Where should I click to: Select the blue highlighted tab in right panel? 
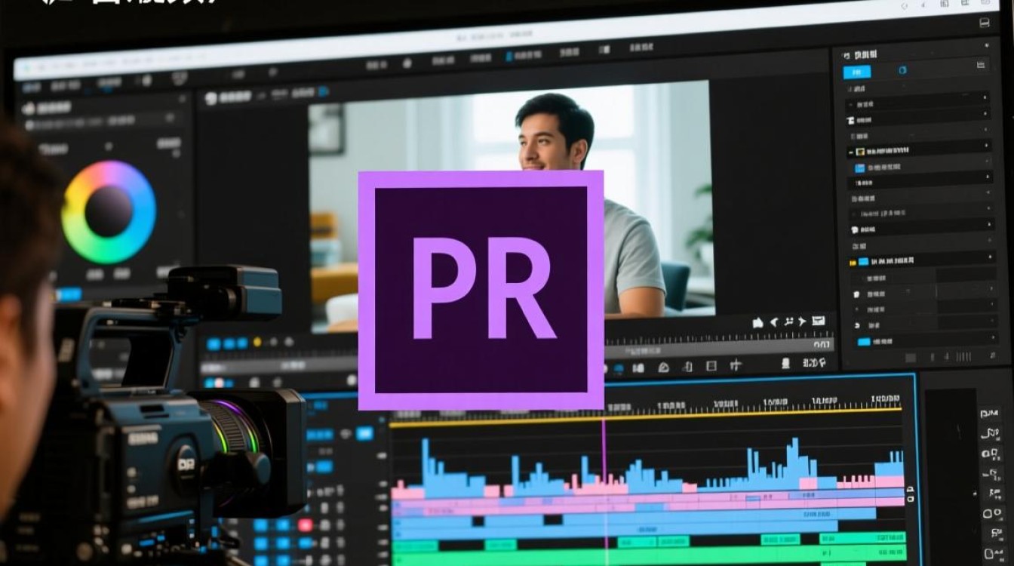[856, 72]
